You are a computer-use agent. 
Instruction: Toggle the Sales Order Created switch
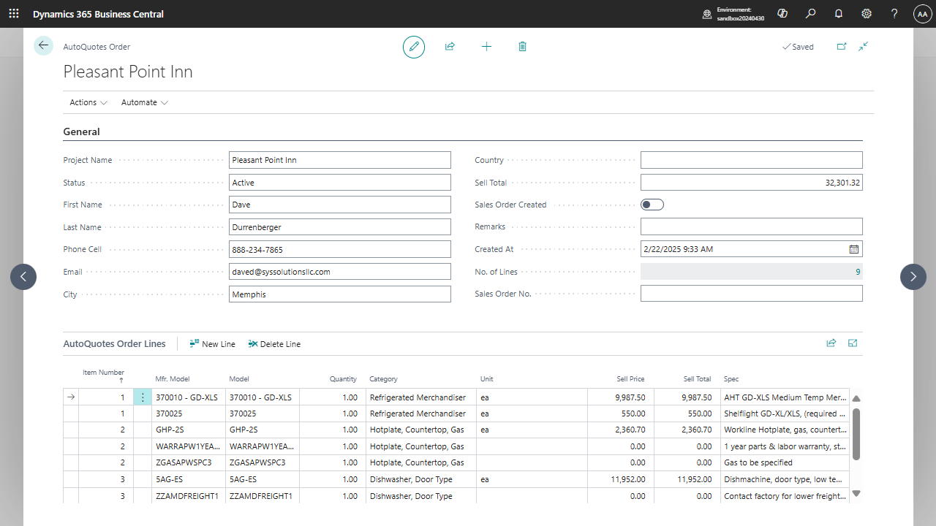click(652, 205)
